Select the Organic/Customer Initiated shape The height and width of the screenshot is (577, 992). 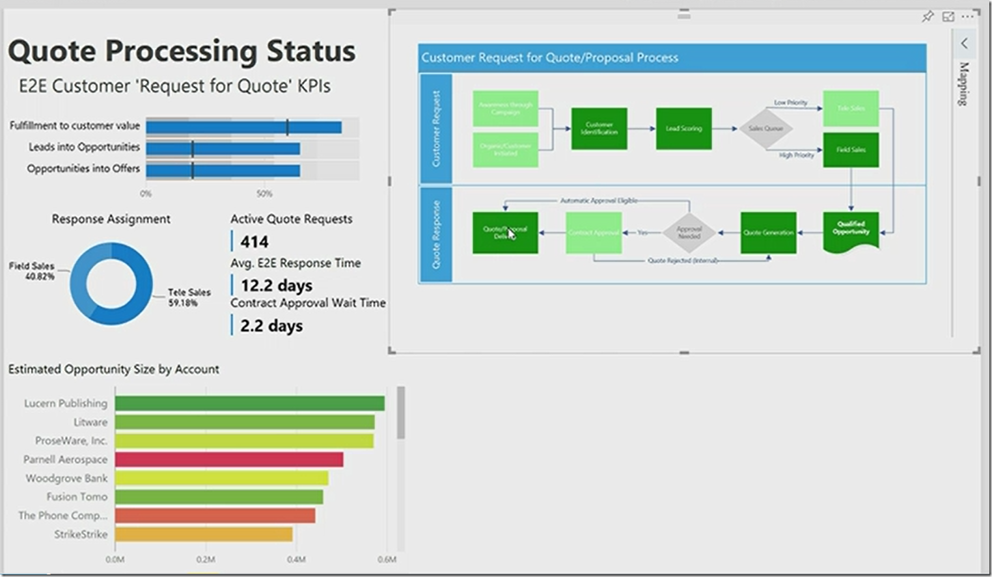coord(505,150)
